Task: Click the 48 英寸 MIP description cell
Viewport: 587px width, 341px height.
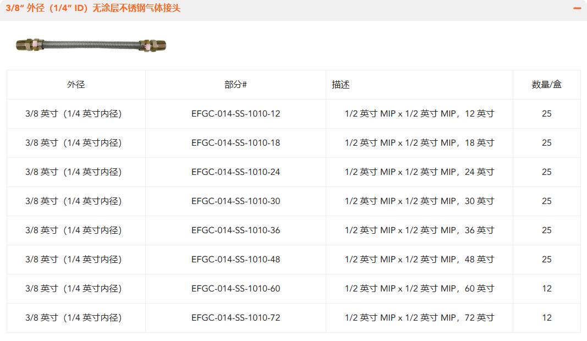Action: 419,260
